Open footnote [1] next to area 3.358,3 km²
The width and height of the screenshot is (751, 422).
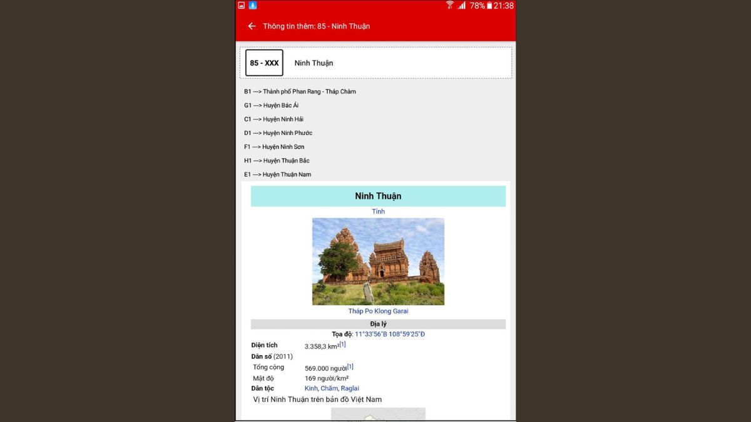coord(343,344)
